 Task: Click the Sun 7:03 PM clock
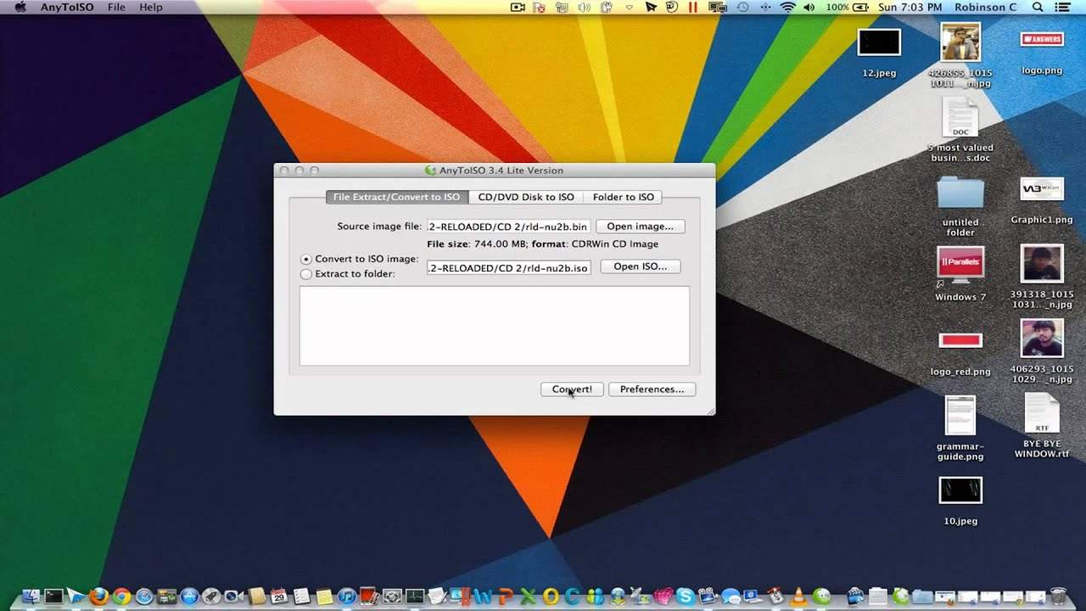(910, 7)
